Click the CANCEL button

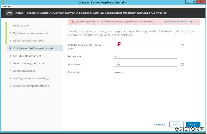coord(160,125)
